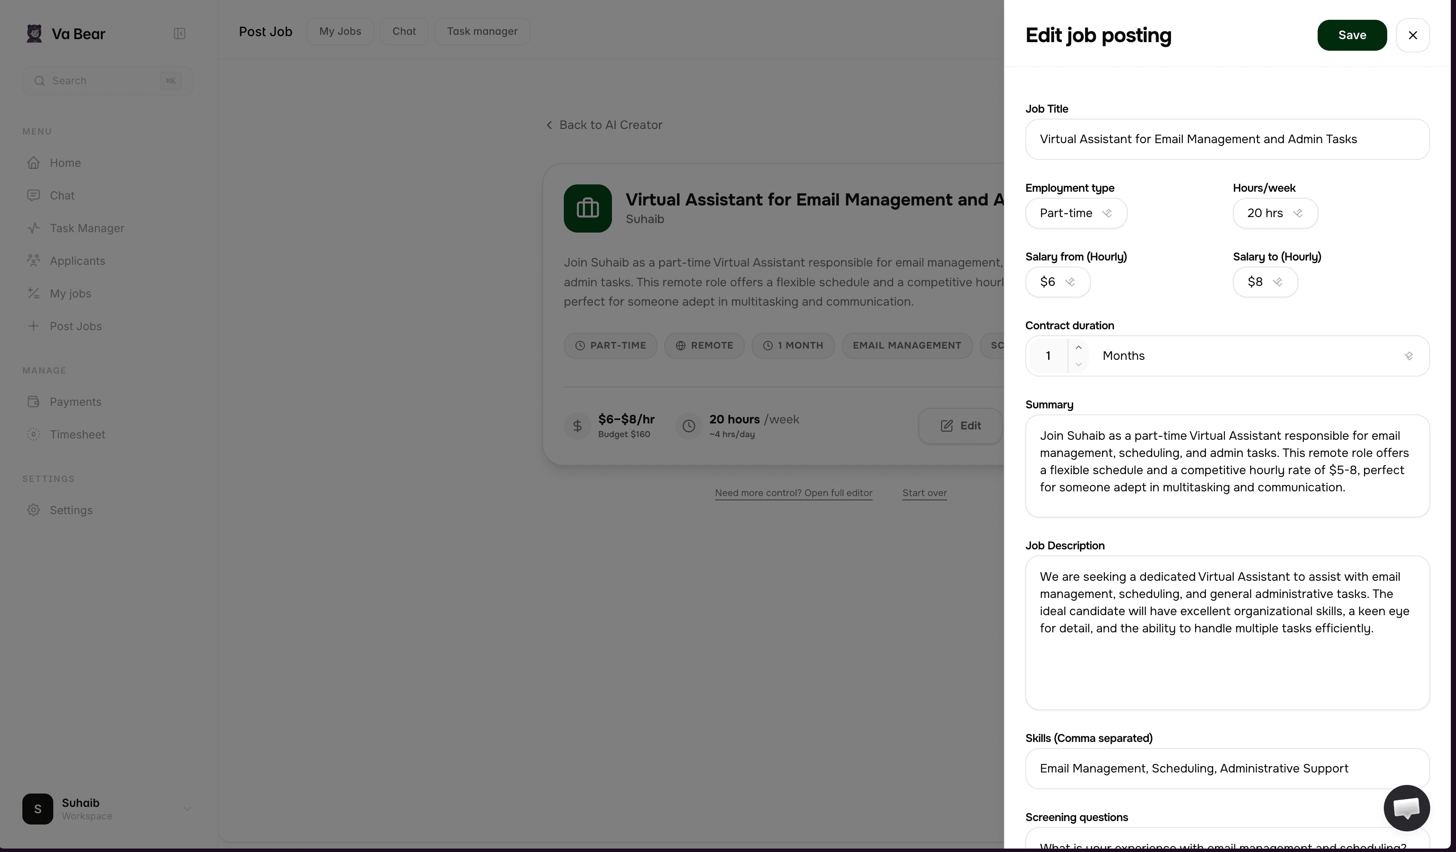Click the Budget $160 text
Screen dimensions: 1456x852
tap(624, 435)
